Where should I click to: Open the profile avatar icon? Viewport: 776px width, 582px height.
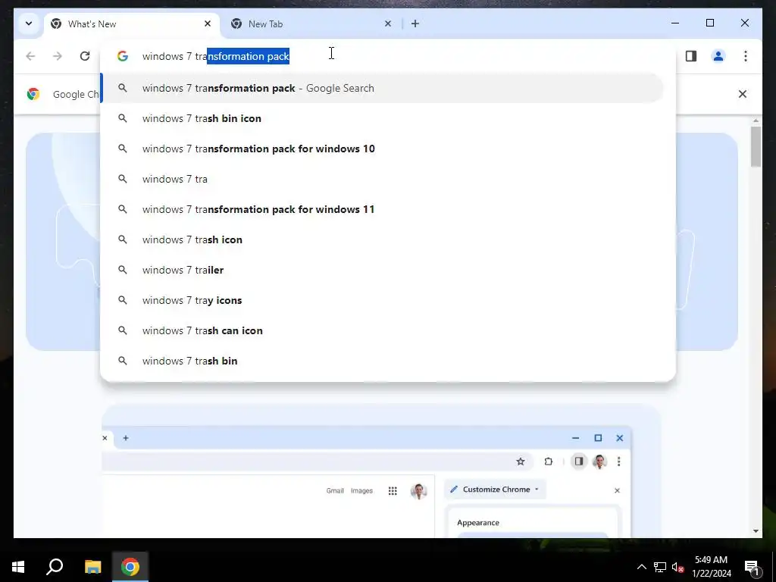(x=718, y=56)
